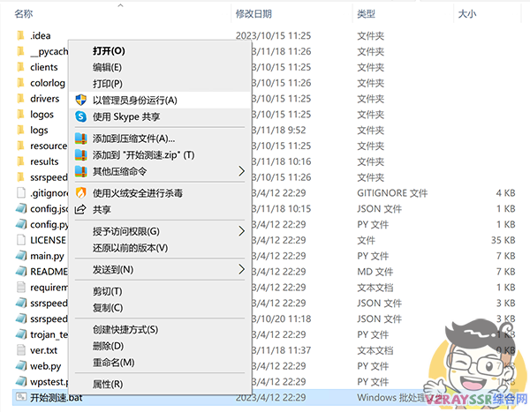Image resolution: width=530 pixels, height=412 pixels.
Task: Select 属性(R) in the context menu
Action: (x=107, y=384)
